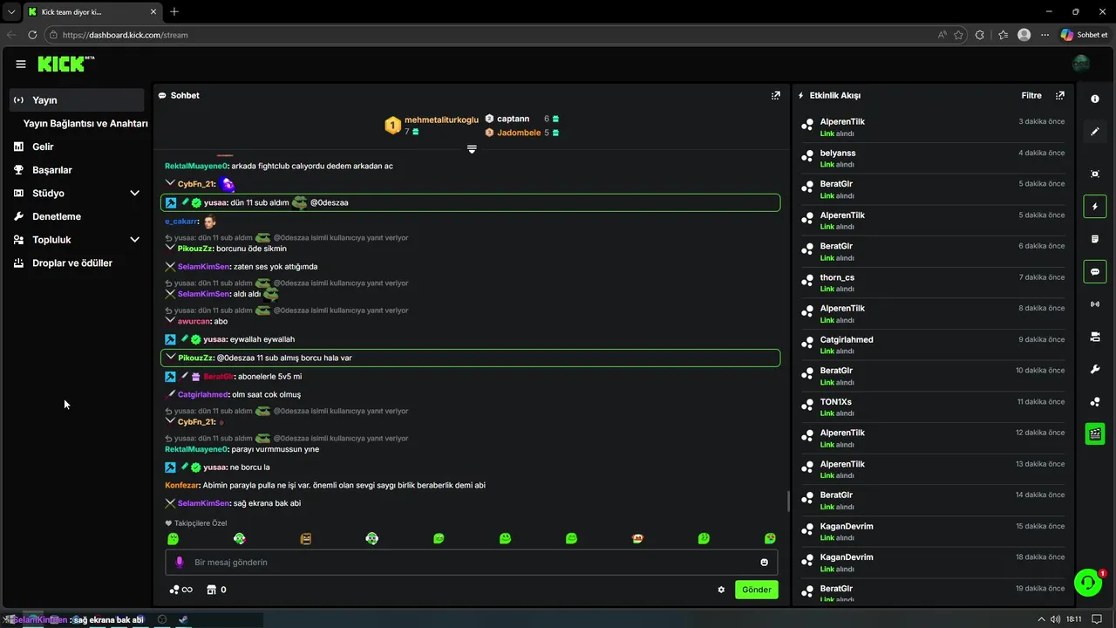Viewport: 1116px width, 628px height.
Task: Open the hamburger menu beside Kick logo
Action: point(21,64)
